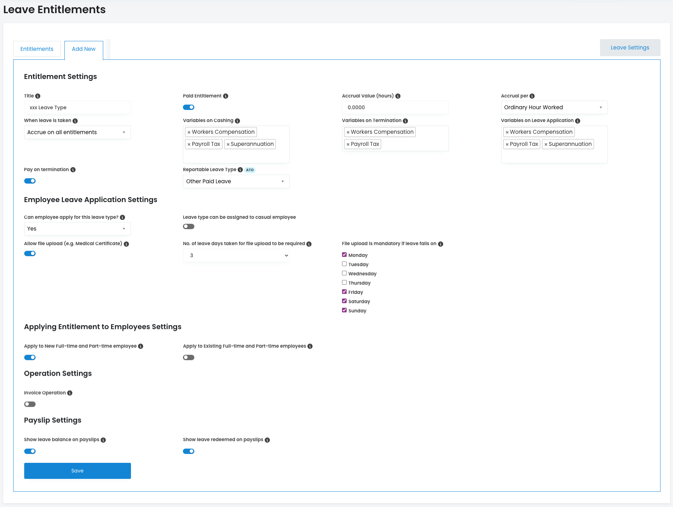673x507 pixels.
Task: Check the Tuesday file upload checkbox
Action: [x=344, y=264]
